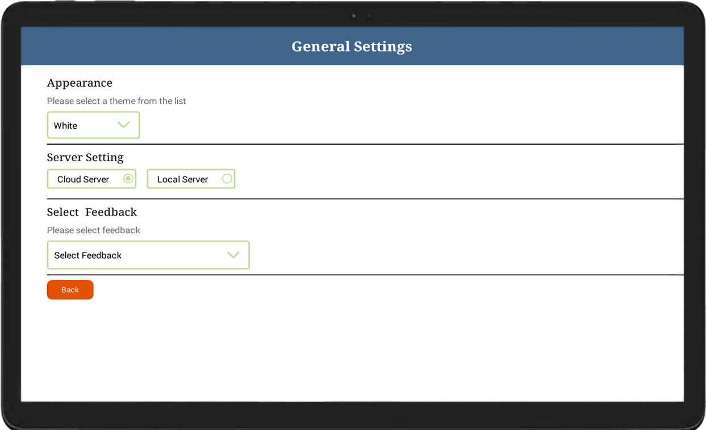This screenshot has width=706, height=430.
Task: Select the Local Server radio circle
Action: click(227, 179)
